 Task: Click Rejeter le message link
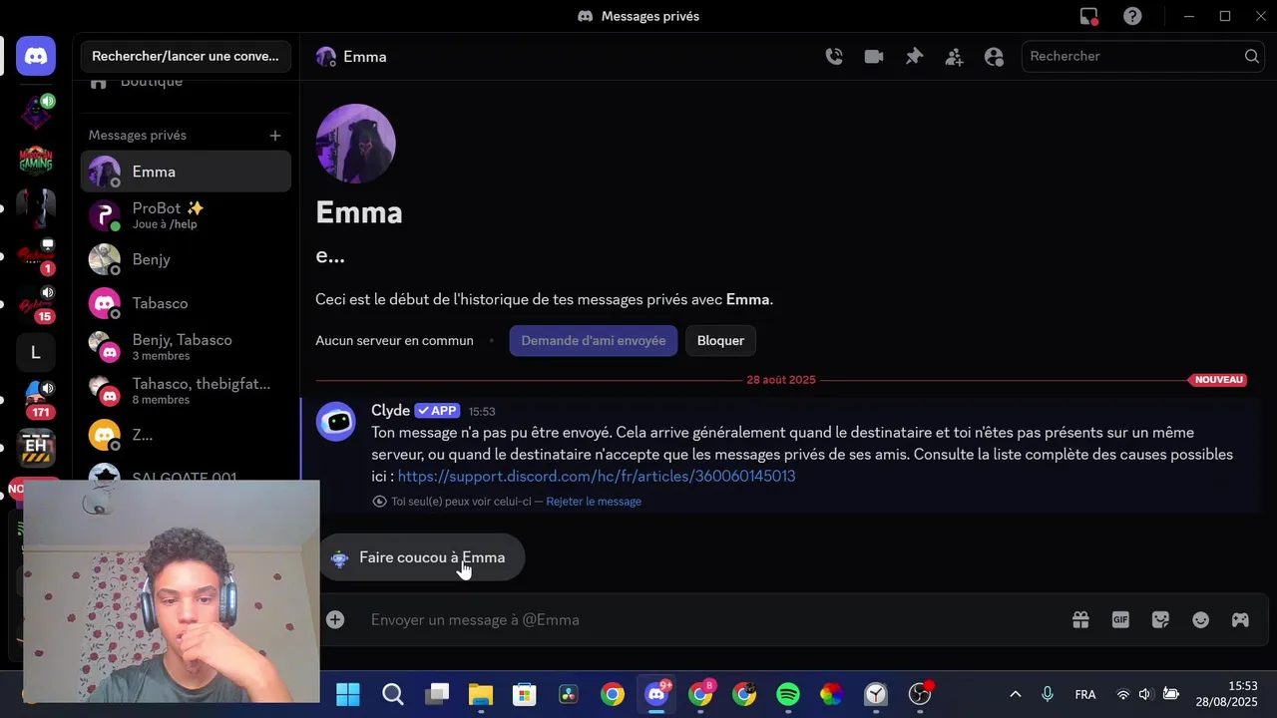coord(594,502)
